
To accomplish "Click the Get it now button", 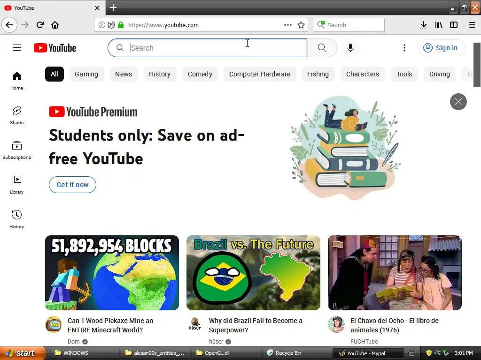I will click(72, 185).
